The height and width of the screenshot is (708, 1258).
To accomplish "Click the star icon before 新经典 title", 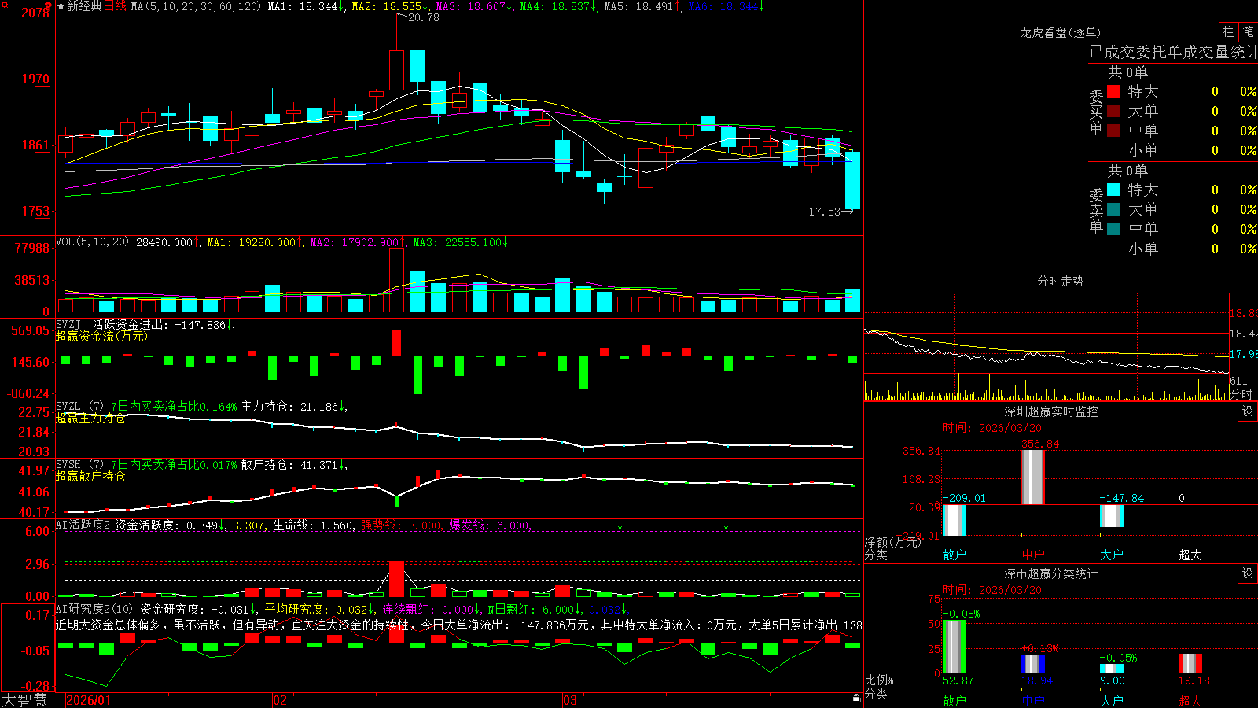I will pyautogui.click(x=61, y=6).
